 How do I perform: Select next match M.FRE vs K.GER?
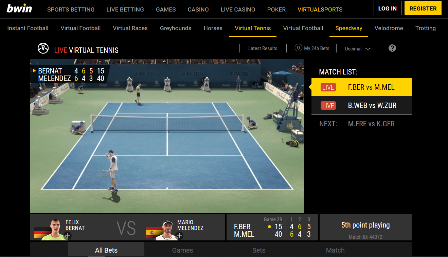(361, 124)
